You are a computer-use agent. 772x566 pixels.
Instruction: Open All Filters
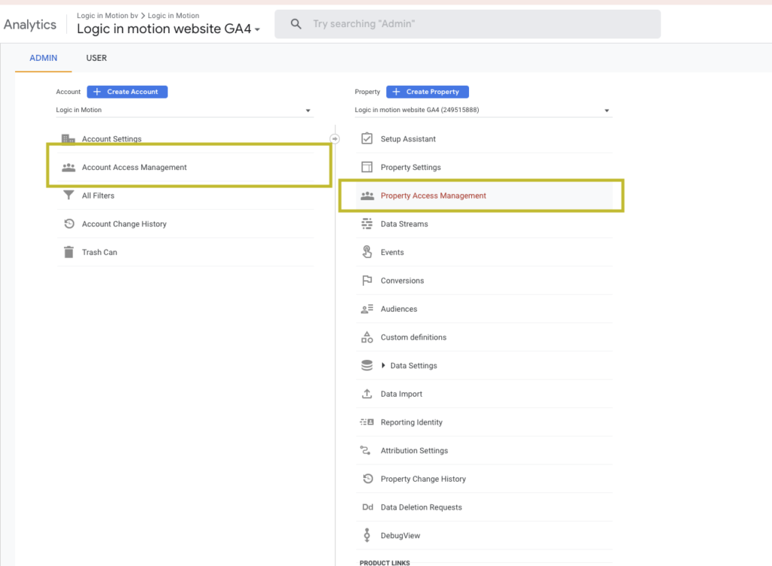coord(98,196)
